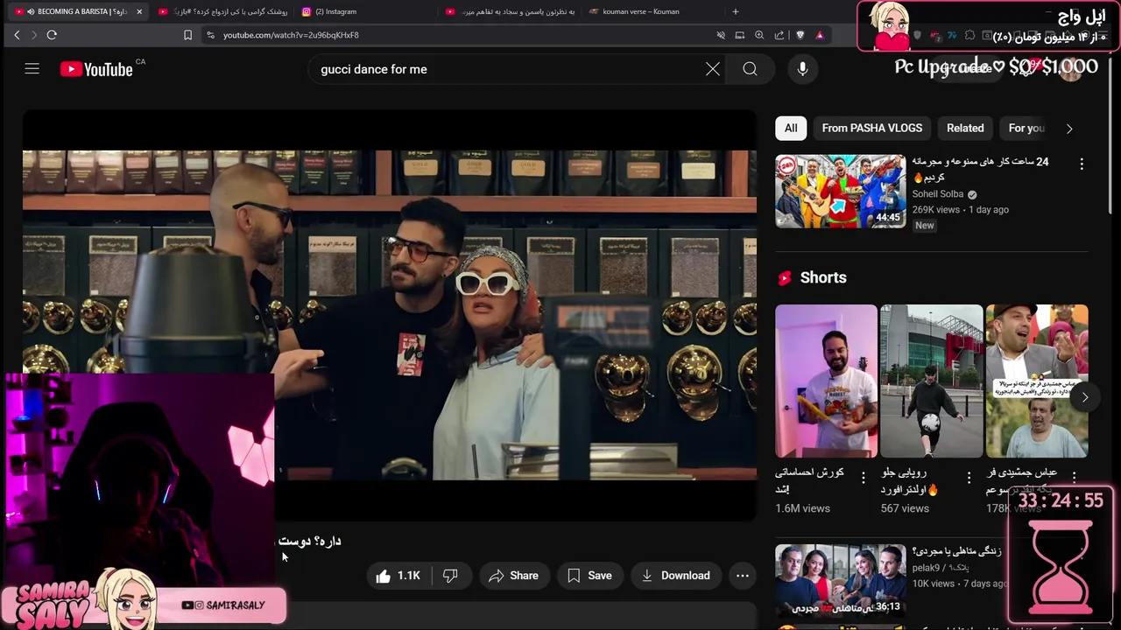1121x630 pixels.
Task: Open the 44:45 Soheil Solba video thumbnail
Action: (x=840, y=192)
